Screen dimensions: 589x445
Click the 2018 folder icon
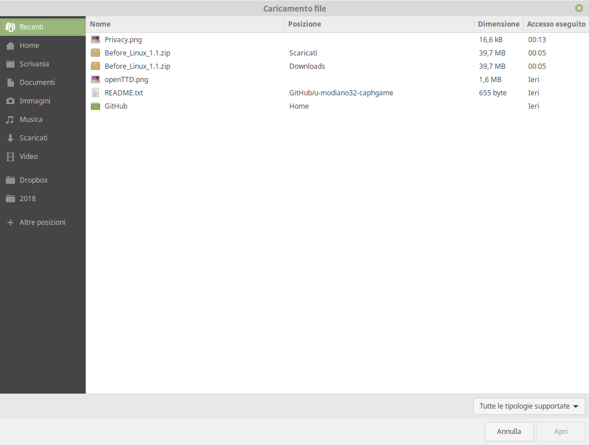click(10, 198)
